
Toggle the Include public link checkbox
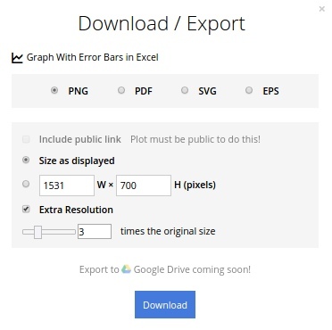[26, 139]
